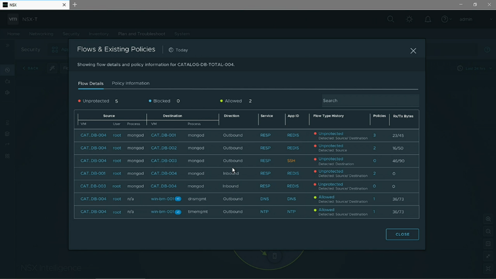Screen dimensions: 496x279
Task: Select the Flow Details tab
Action: [91, 84]
